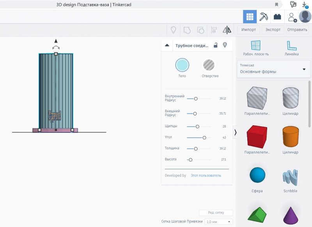Click the rotation arrow handle above model

click(56, 47)
